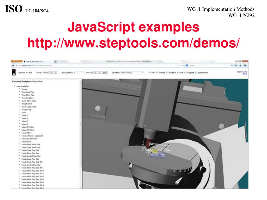Viewport: 267px width, 200px height.
Task: Select Finish Short Plug End Rib 2
Action: 33,173
